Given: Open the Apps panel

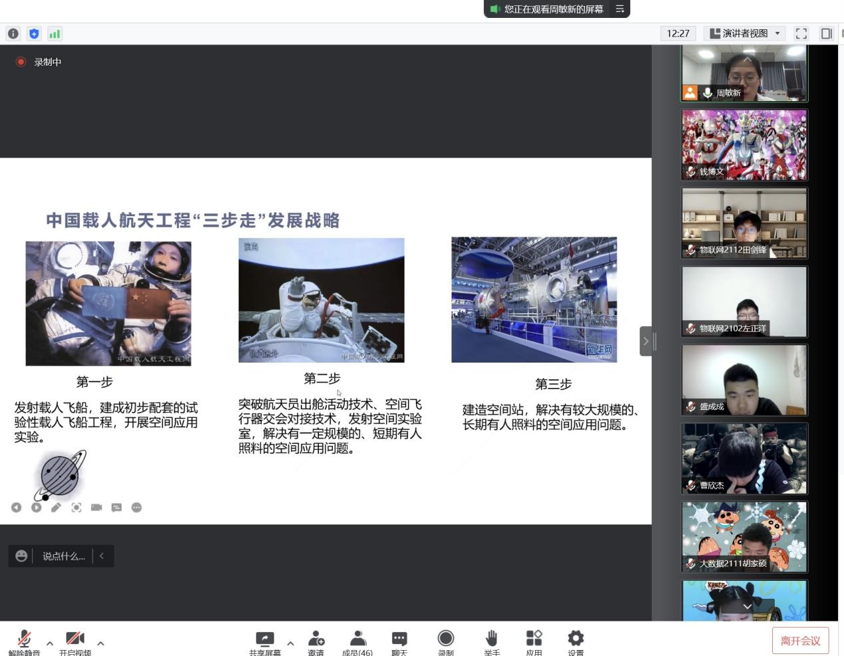Looking at the screenshot, I should click(x=534, y=641).
